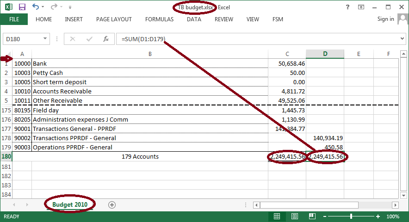Undo the last action
Screen dimensions: 409x222
[36, 7]
